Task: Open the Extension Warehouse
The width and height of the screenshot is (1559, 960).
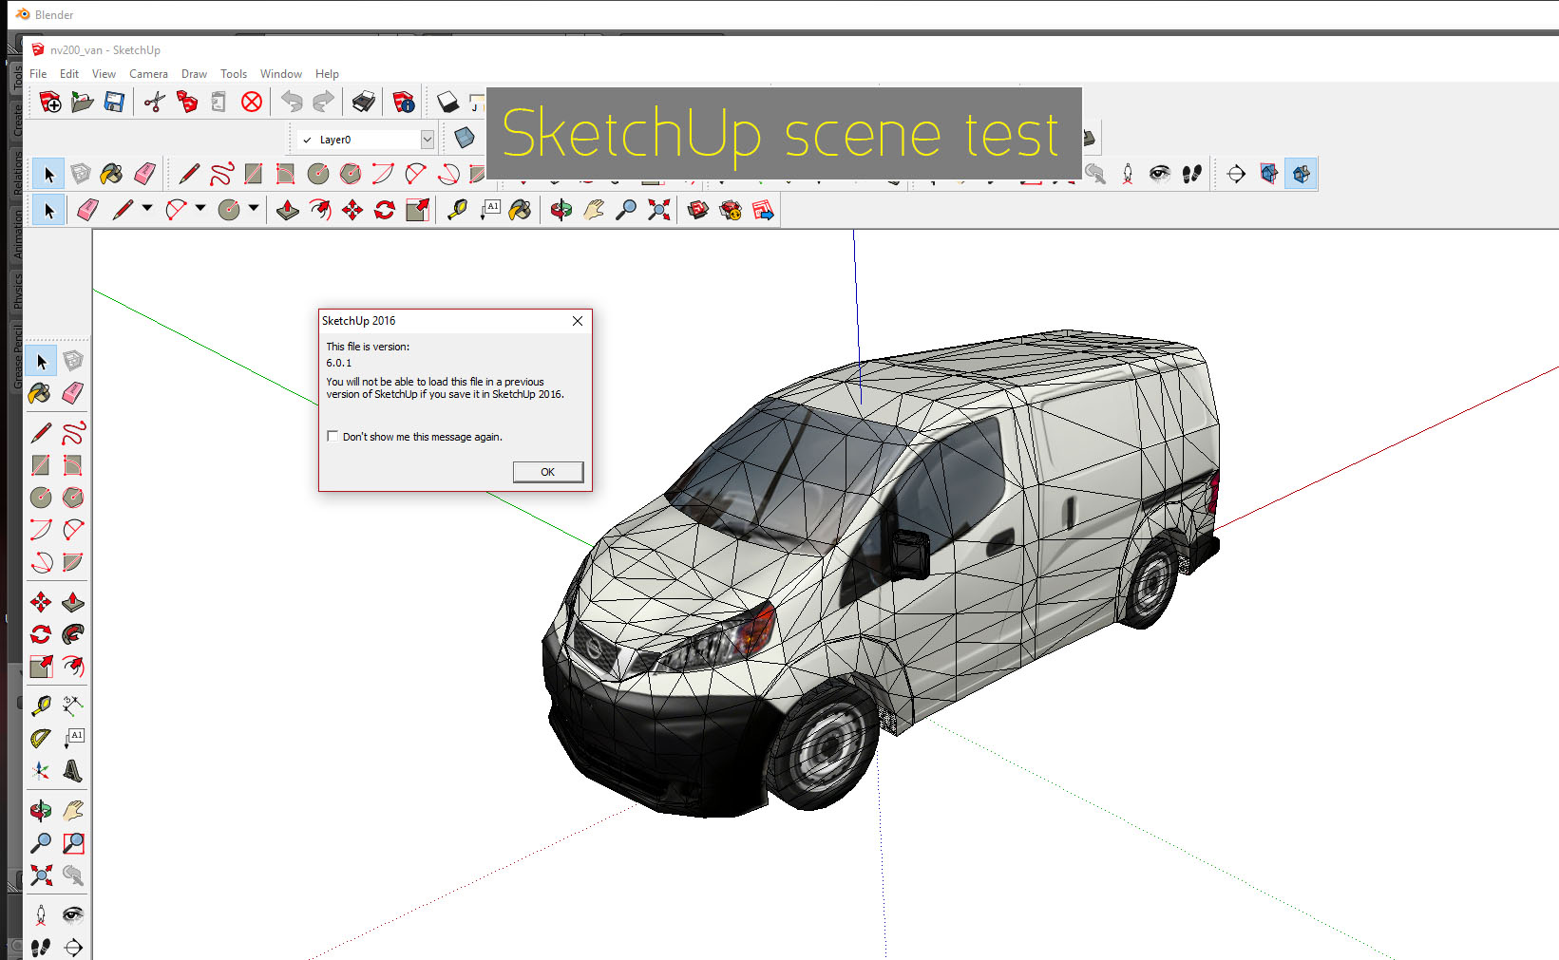Action: [x=731, y=210]
